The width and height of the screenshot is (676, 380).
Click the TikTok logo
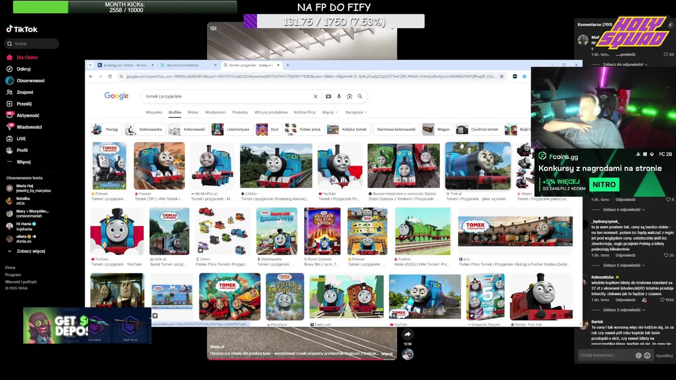coord(22,30)
